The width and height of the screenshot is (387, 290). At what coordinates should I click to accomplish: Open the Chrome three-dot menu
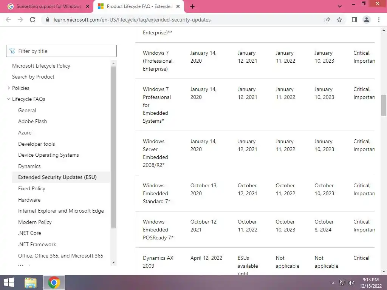tap(379, 20)
